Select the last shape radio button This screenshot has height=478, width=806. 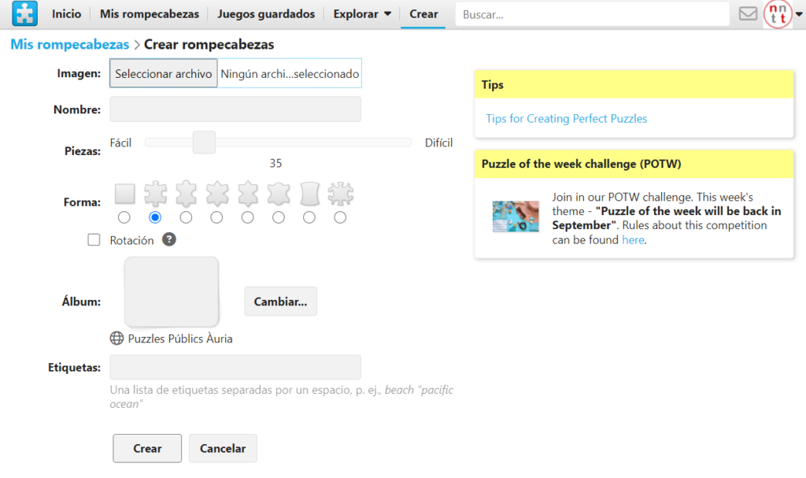pyautogui.click(x=340, y=217)
